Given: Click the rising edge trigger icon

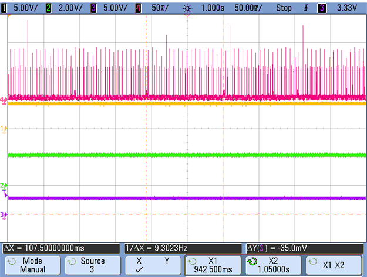Looking at the screenshot, I should [306, 8].
